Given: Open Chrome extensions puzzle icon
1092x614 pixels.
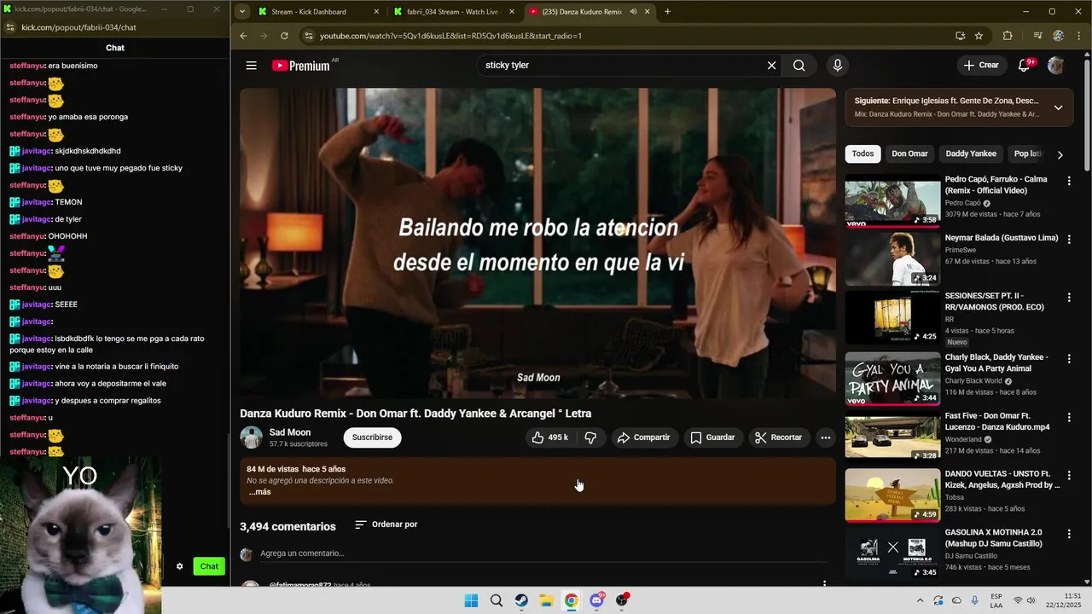Looking at the screenshot, I should (1008, 36).
